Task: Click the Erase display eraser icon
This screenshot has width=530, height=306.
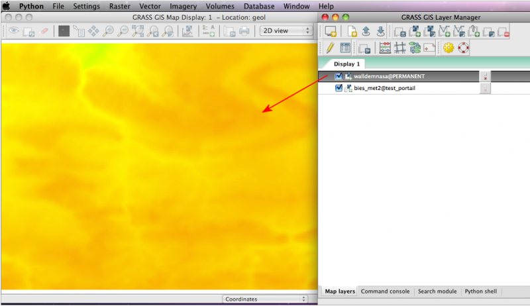Action: [44, 31]
